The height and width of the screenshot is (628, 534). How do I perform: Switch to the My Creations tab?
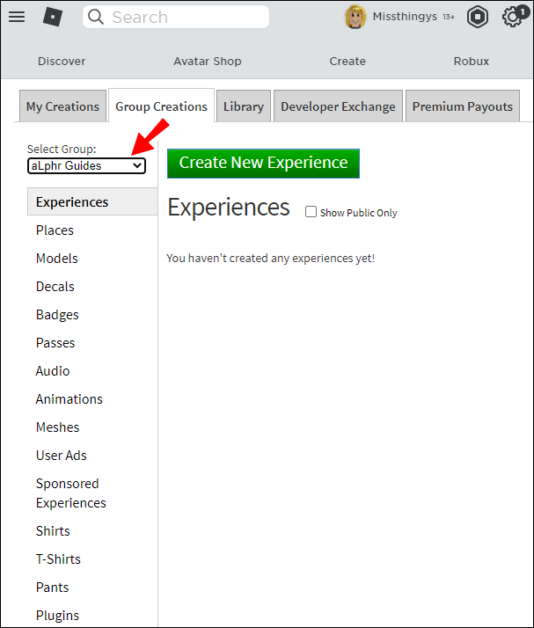pyautogui.click(x=62, y=106)
